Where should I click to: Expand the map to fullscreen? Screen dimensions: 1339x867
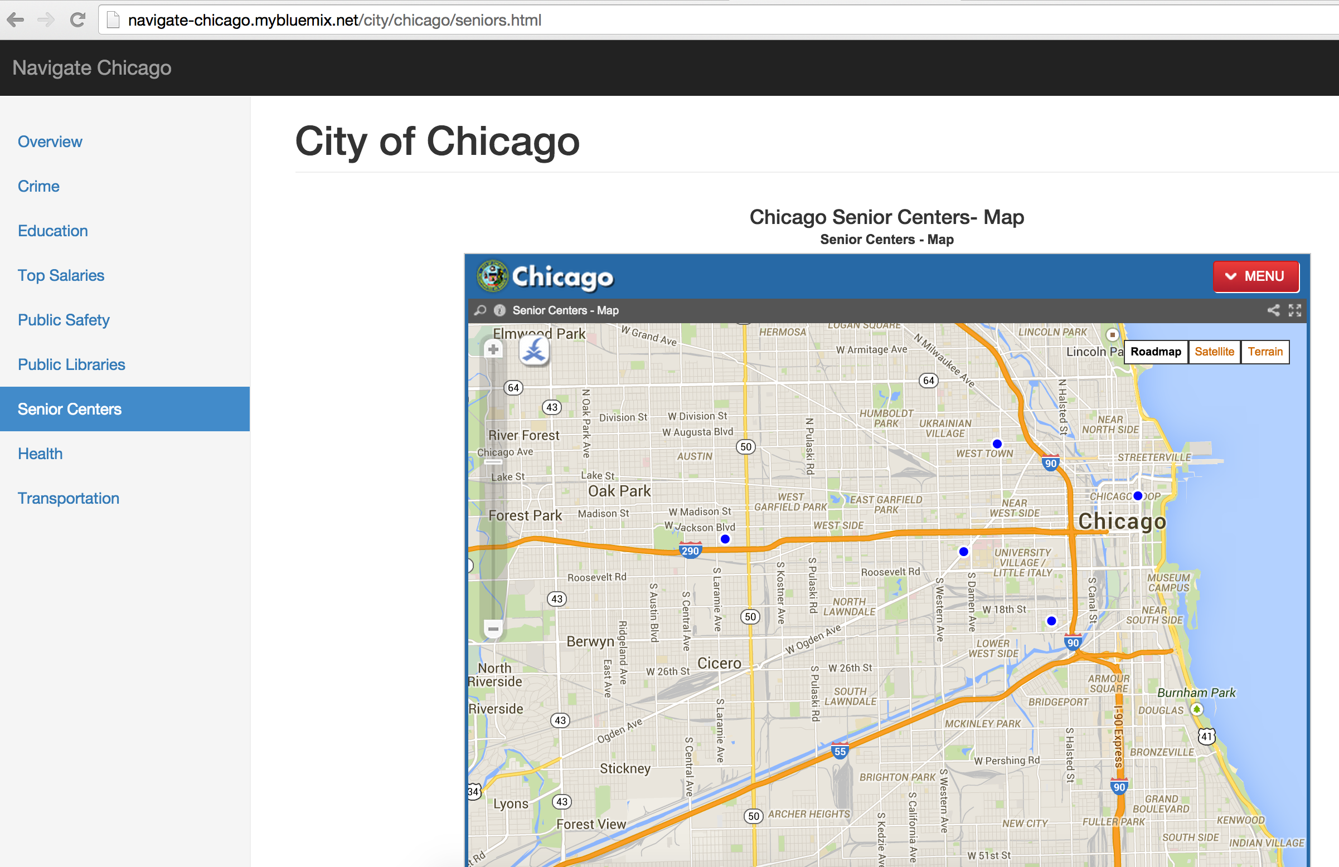(1294, 310)
